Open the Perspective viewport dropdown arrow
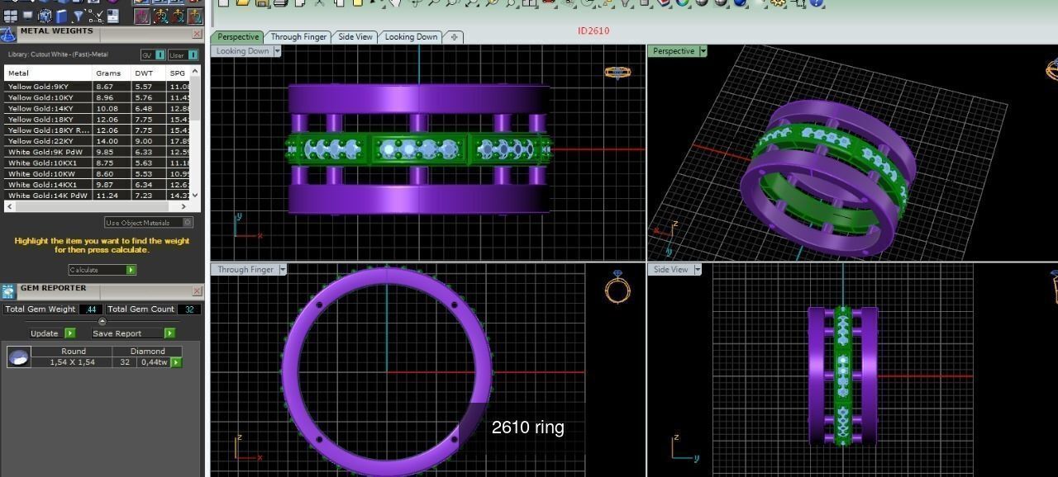 (x=703, y=51)
